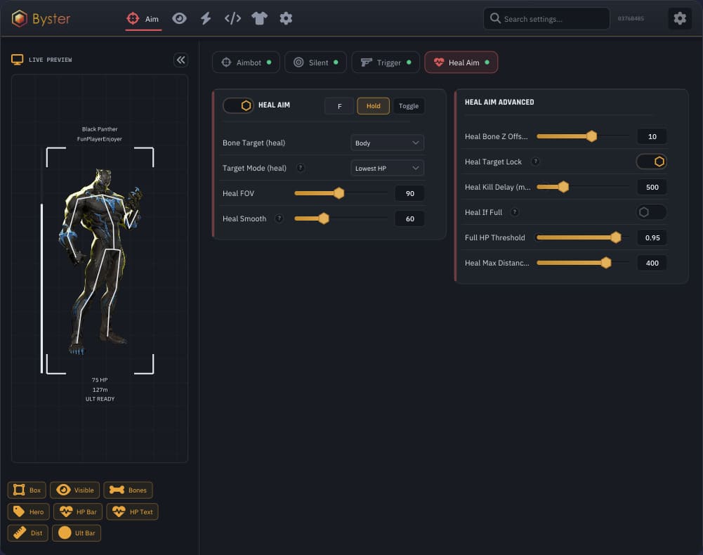Screen dimensions: 703x555
Task: Toggle the Bones preview option
Action: click(129, 490)
